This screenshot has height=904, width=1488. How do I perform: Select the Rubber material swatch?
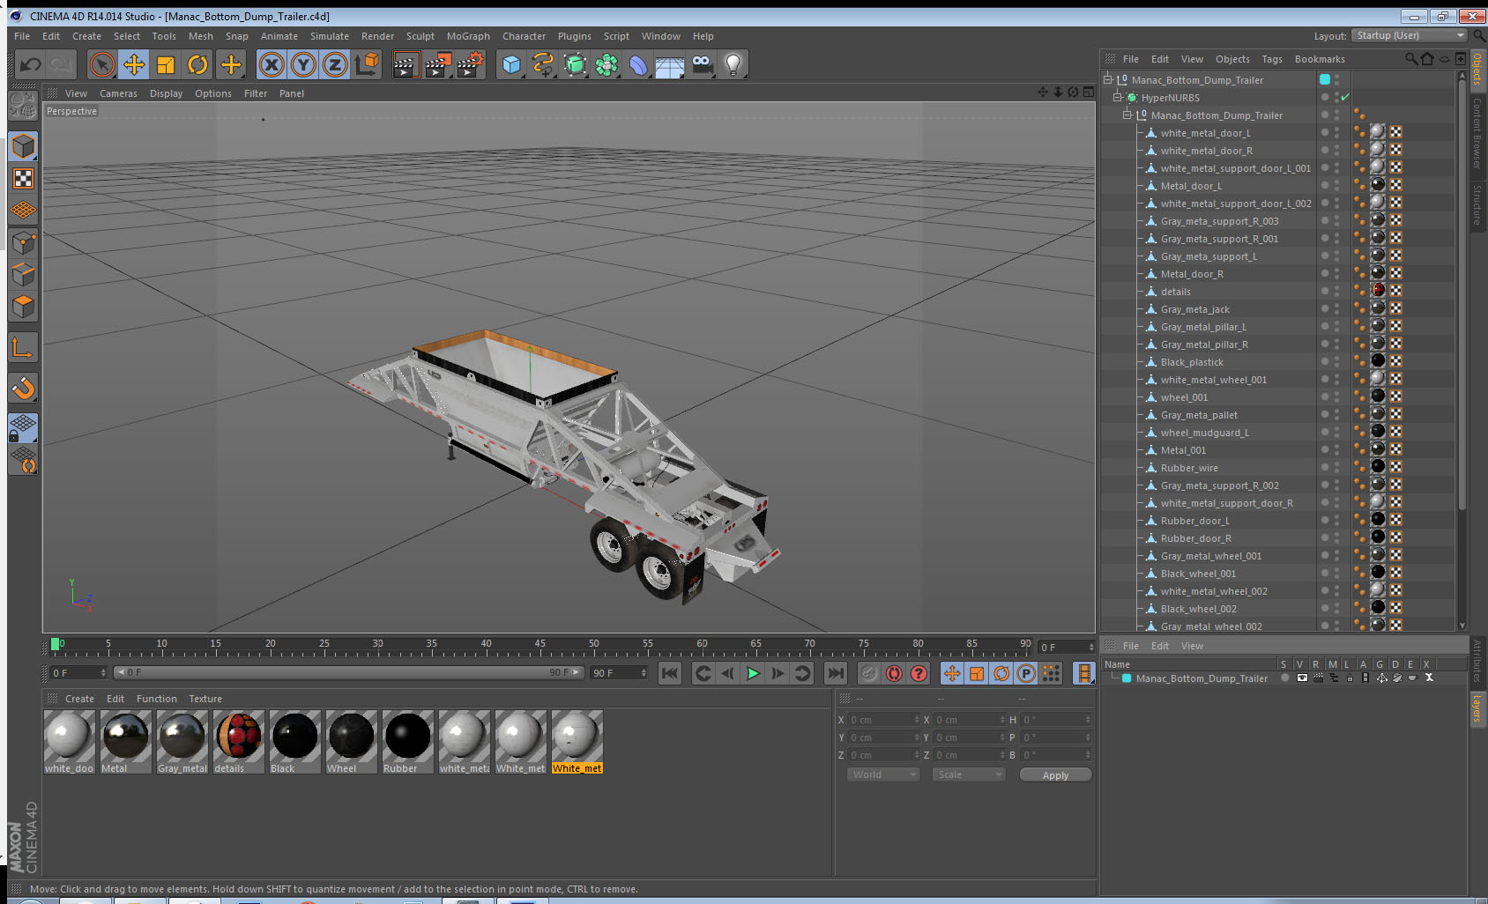point(407,742)
